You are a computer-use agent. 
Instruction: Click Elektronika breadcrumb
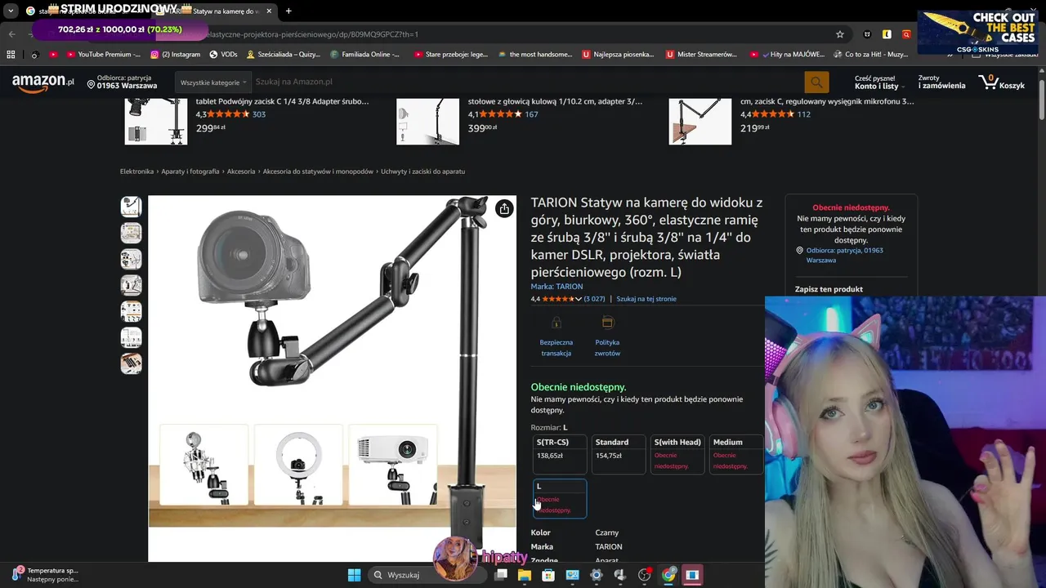click(x=136, y=171)
